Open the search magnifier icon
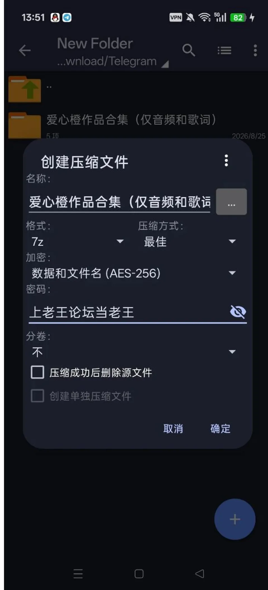The height and width of the screenshot is (590, 268). (x=189, y=50)
